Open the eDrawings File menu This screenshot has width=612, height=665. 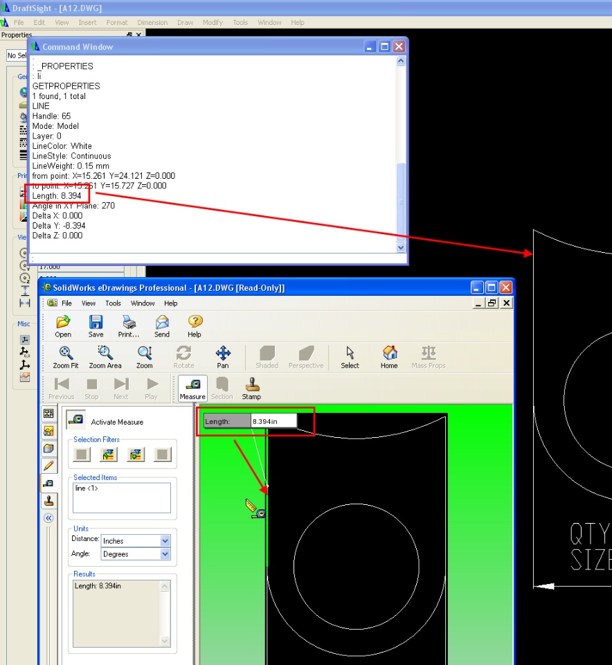(x=66, y=303)
